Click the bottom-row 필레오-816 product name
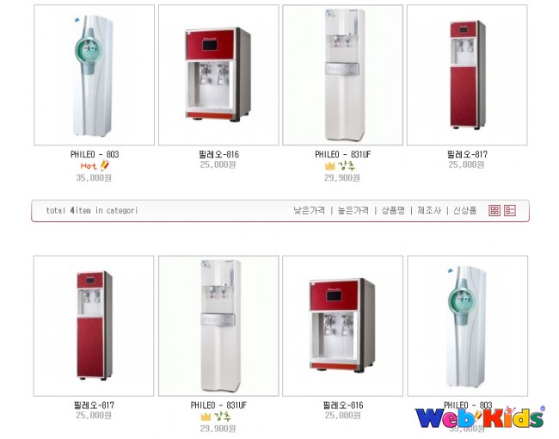The width and height of the screenshot is (559, 439). [x=343, y=405]
